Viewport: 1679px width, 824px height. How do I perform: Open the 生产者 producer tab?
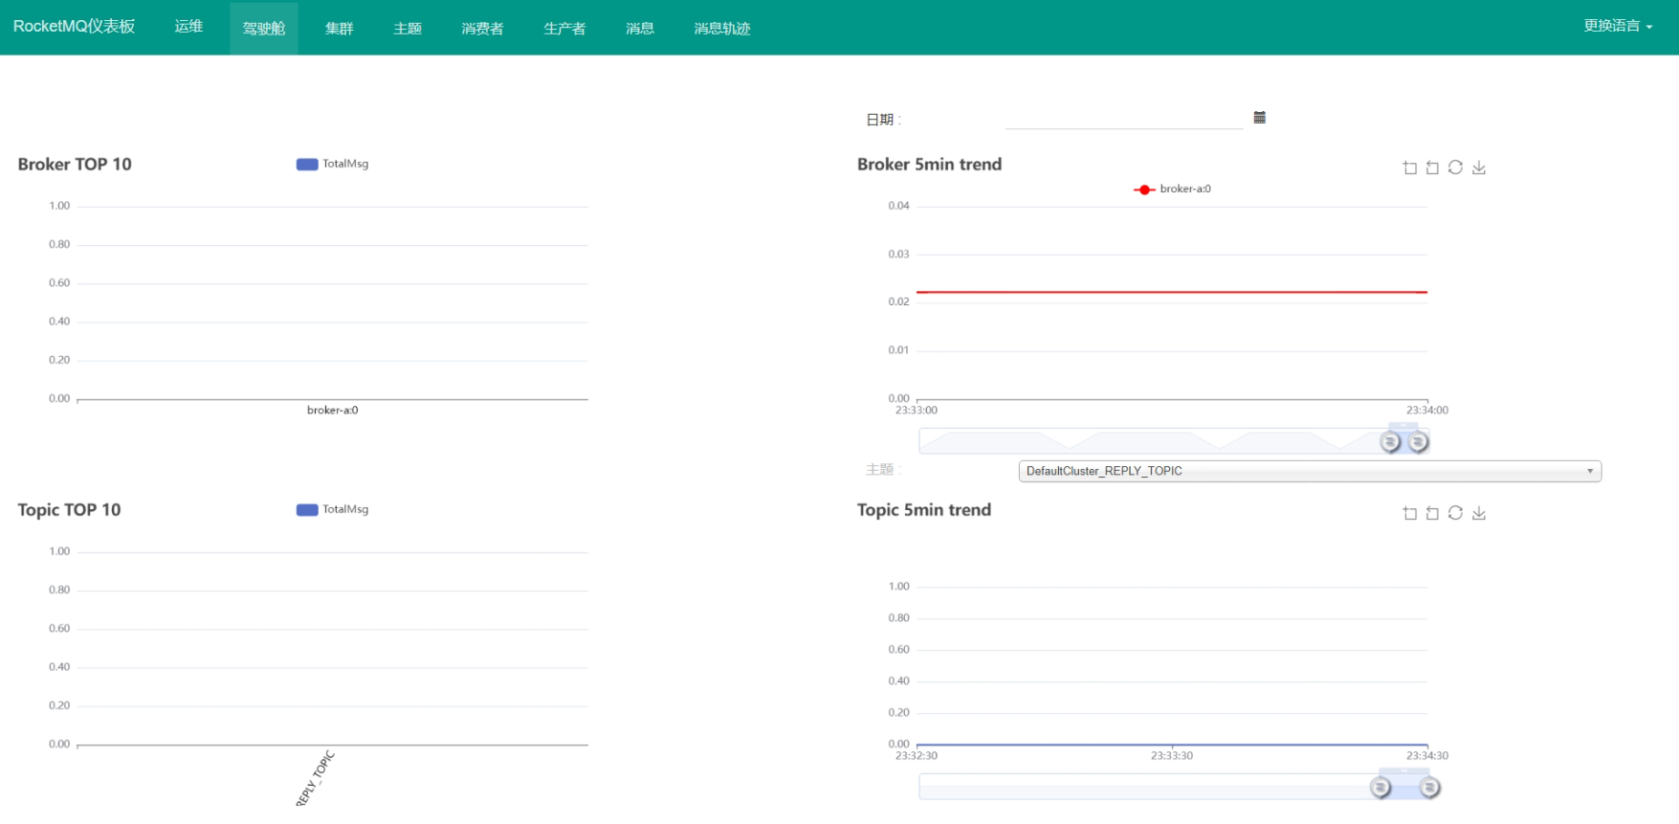[564, 28]
